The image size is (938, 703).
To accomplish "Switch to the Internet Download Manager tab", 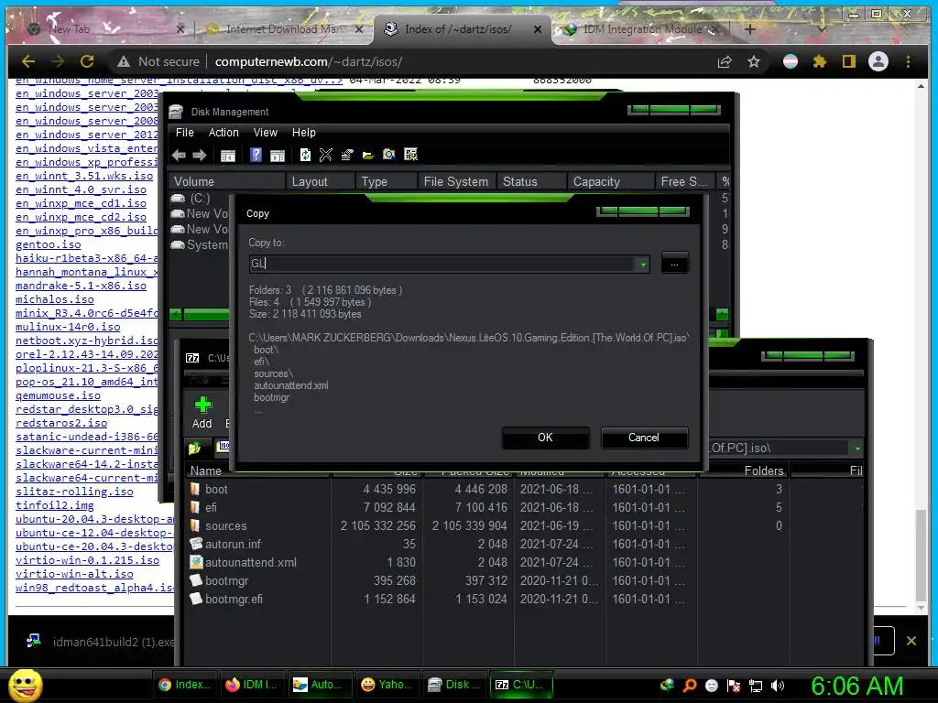I will pos(284,28).
